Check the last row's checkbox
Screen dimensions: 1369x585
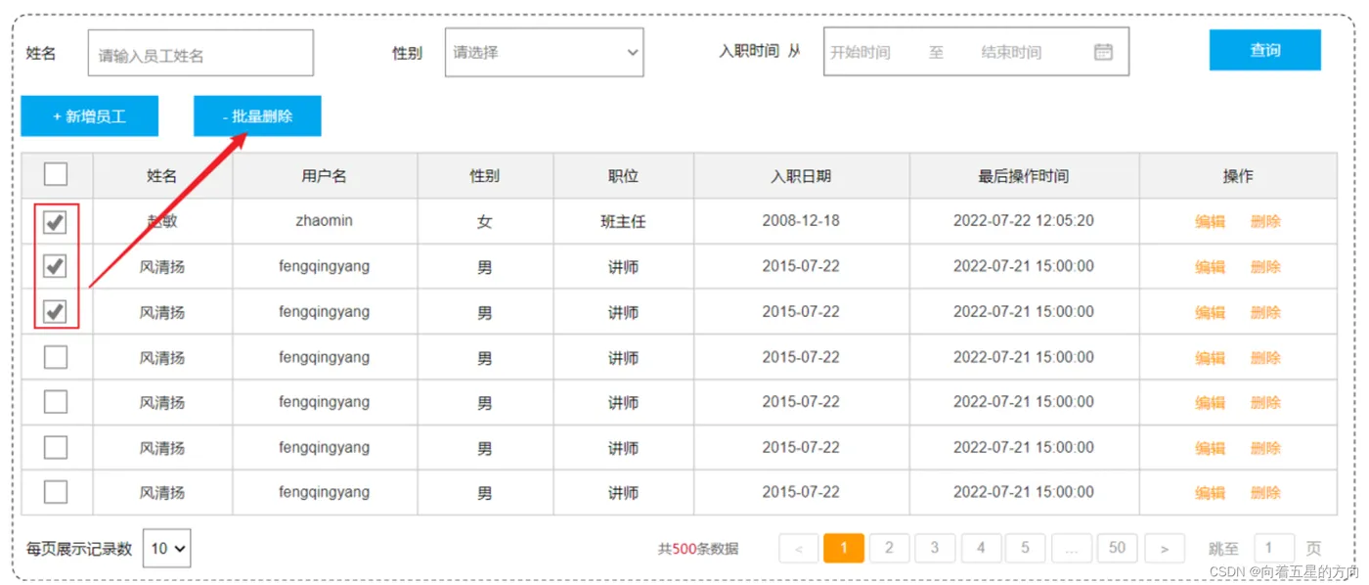click(x=56, y=492)
